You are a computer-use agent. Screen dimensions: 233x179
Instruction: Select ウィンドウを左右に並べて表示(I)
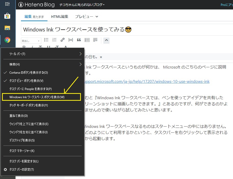42,132
